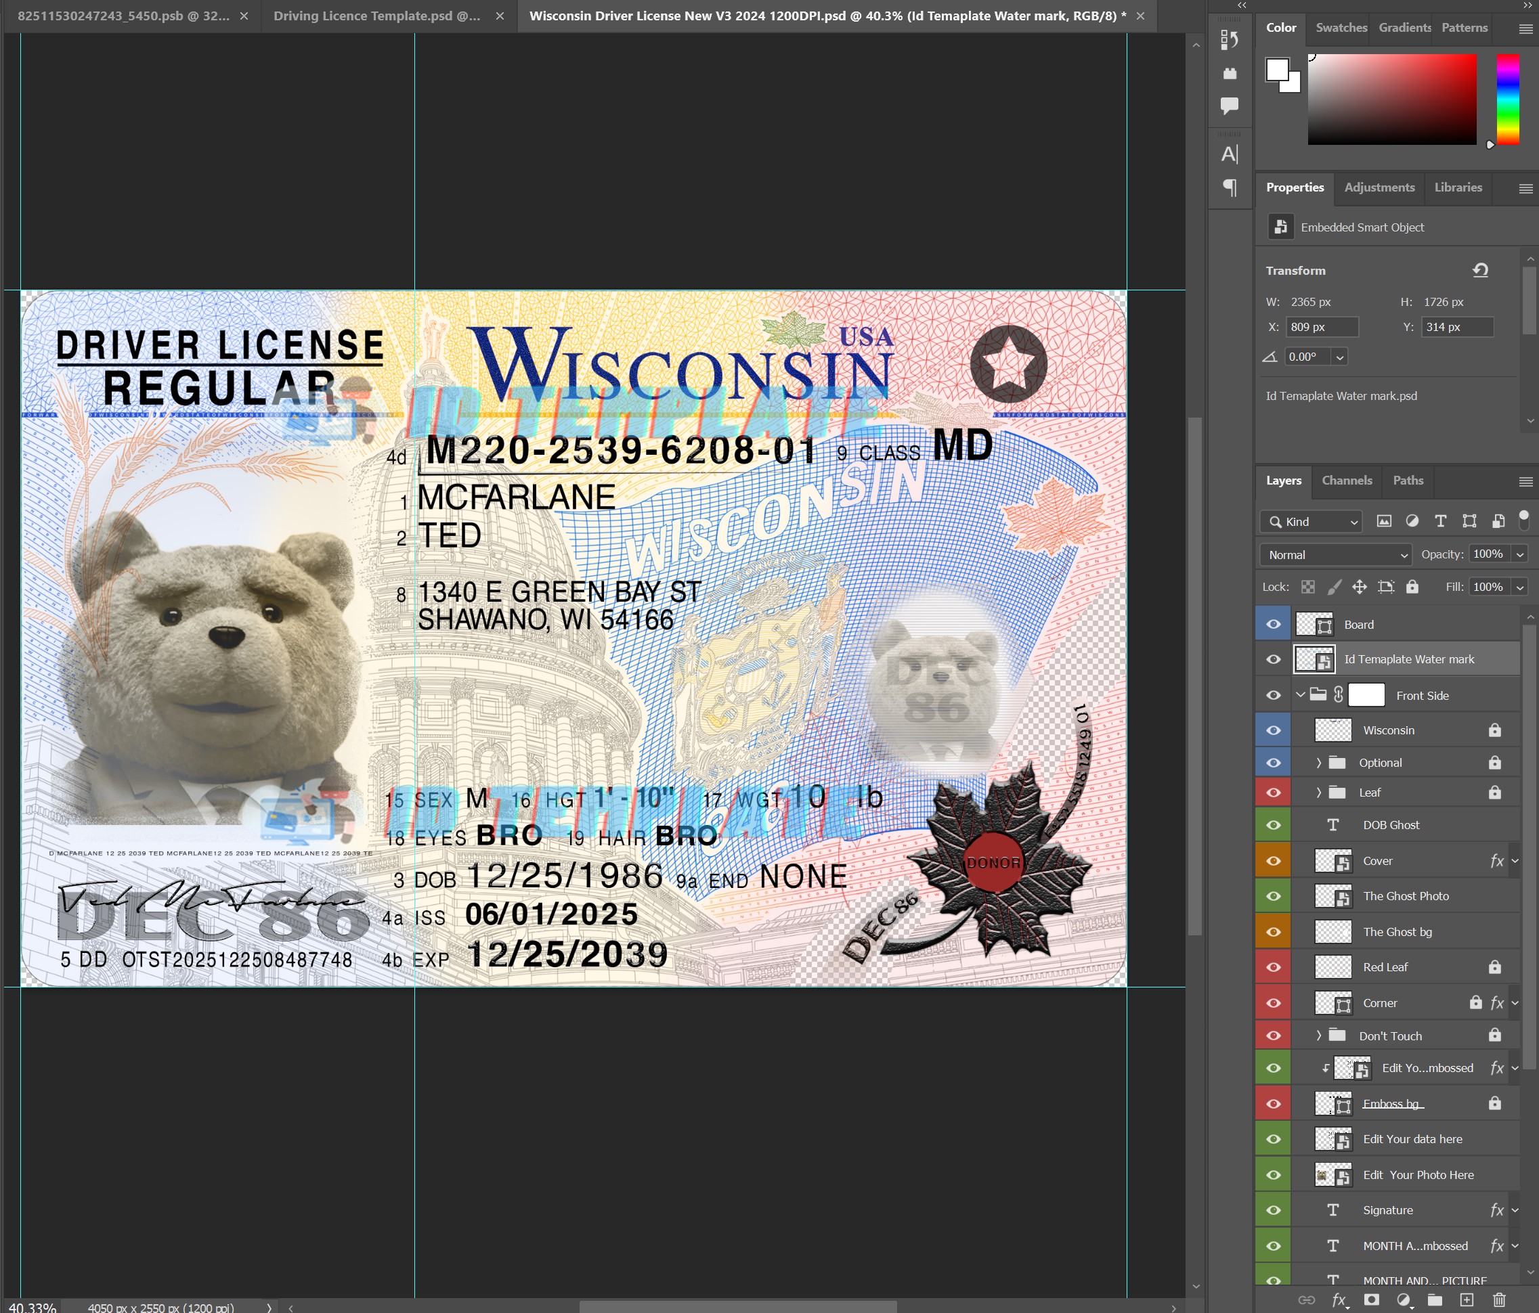Viewport: 1539px width, 1313px height.
Task: Open rotation angle dropdown
Action: (1339, 357)
